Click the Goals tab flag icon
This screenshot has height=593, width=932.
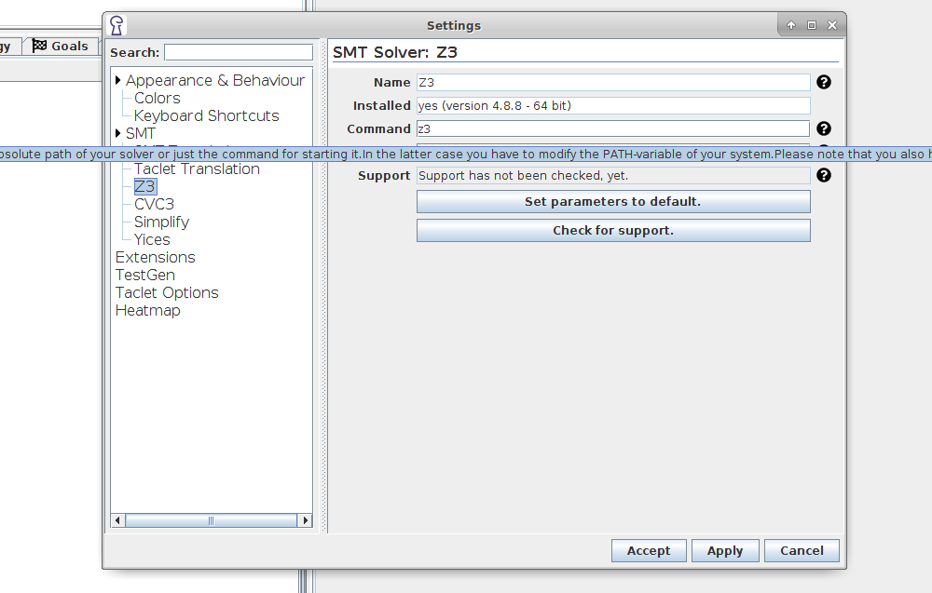[x=39, y=46]
